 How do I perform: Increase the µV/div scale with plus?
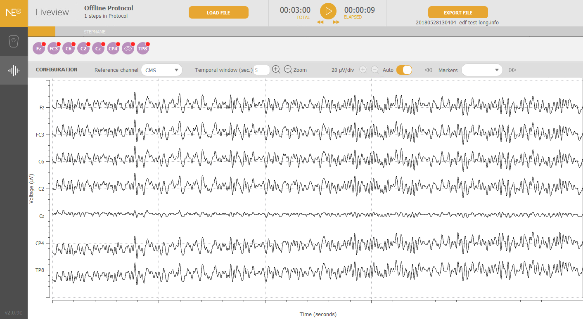click(x=363, y=70)
